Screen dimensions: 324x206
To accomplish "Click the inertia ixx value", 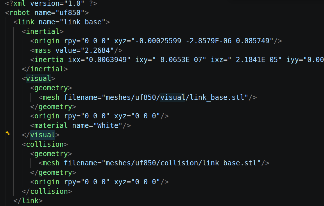I will tap(110, 59).
